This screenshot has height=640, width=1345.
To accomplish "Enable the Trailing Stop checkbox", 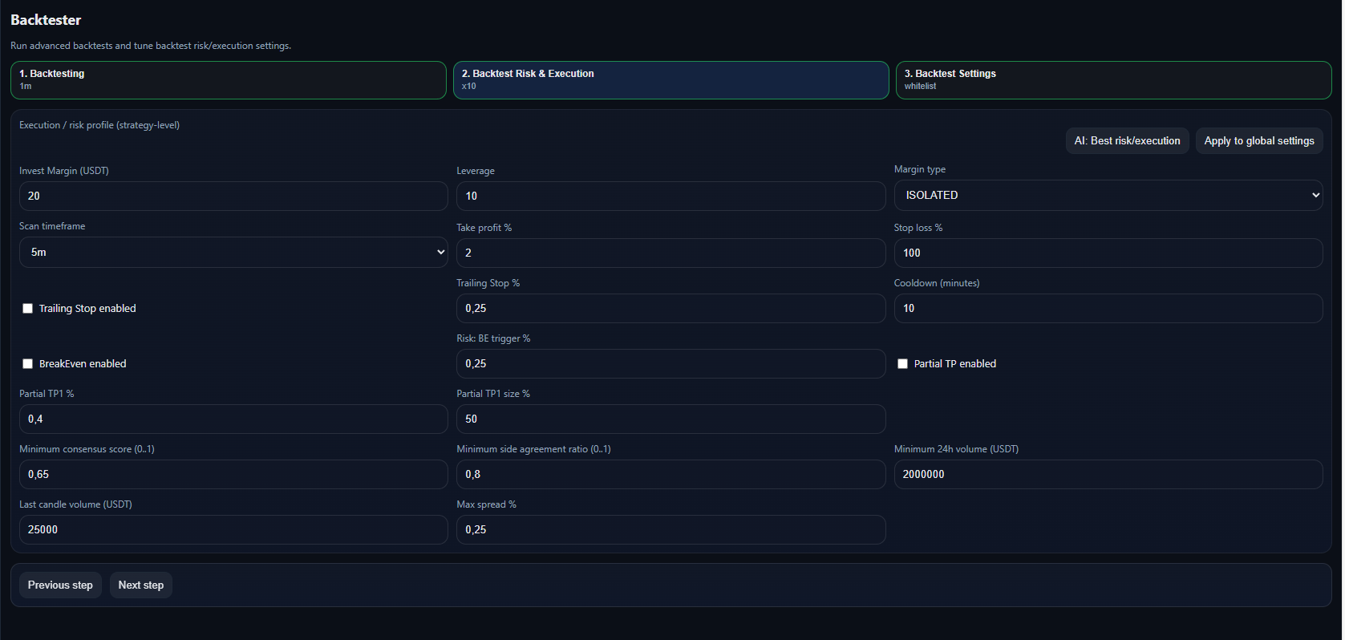I will click(28, 309).
